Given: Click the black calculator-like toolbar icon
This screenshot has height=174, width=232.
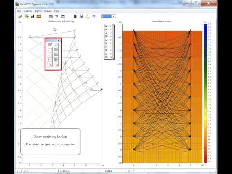Looking at the screenshot, I should tap(75, 16).
